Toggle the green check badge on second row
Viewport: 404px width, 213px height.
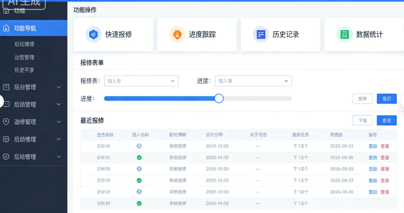[x=139, y=157]
